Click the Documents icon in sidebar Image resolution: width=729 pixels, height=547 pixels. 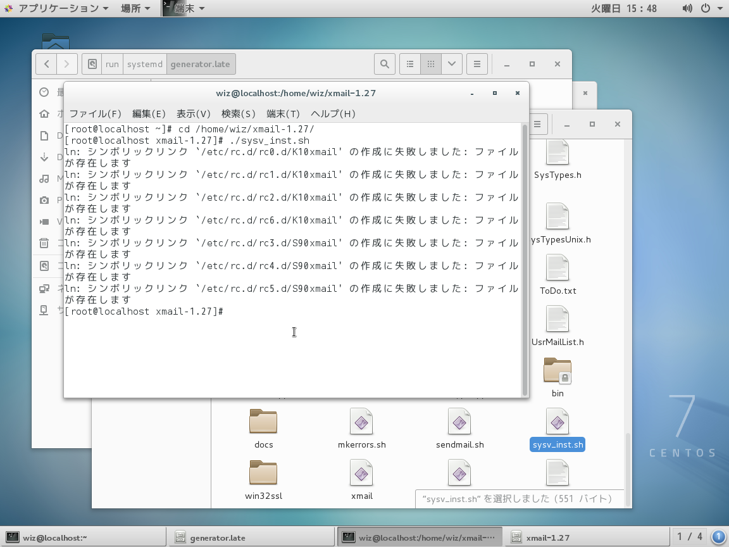pos(44,135)
